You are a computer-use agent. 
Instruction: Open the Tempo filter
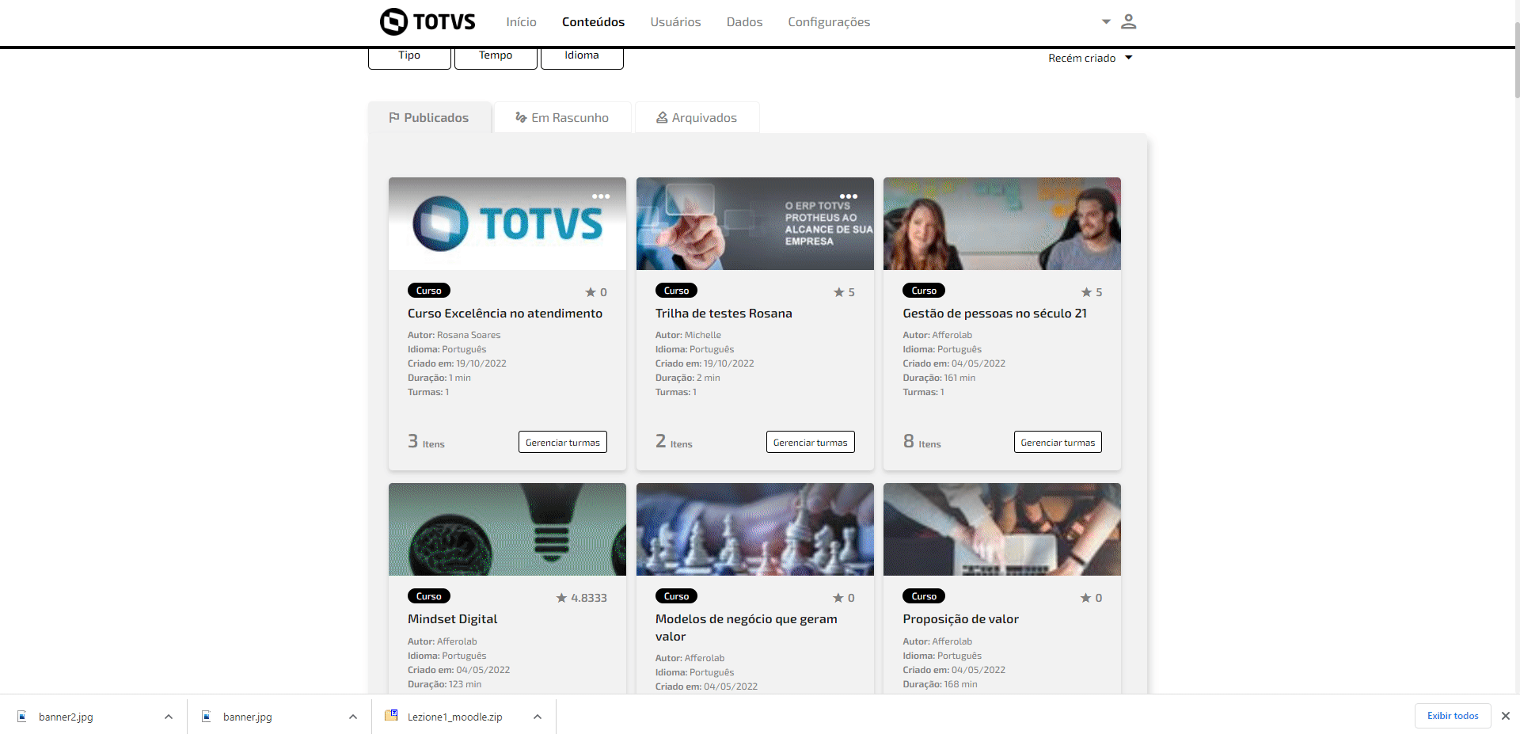pyautogui.click(x=496, y=58)
